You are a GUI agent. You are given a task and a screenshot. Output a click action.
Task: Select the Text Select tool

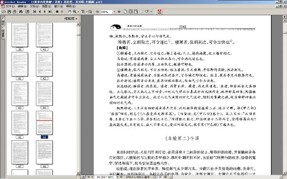(83, 11)
